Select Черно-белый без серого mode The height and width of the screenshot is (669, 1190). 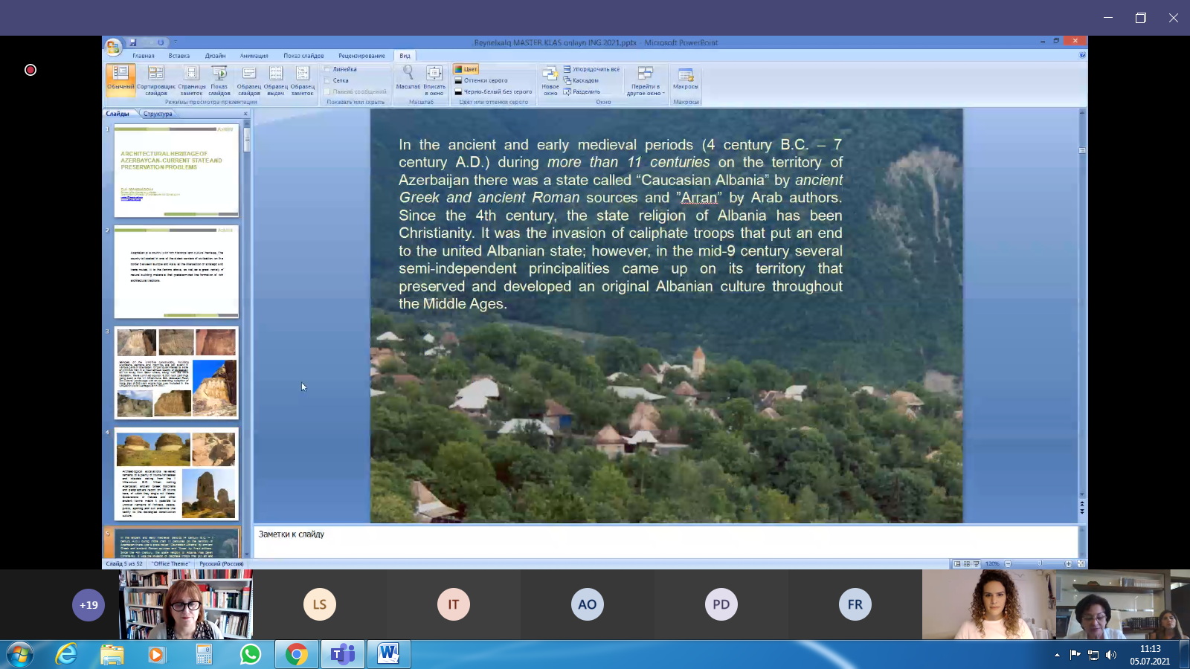(493, 91)
